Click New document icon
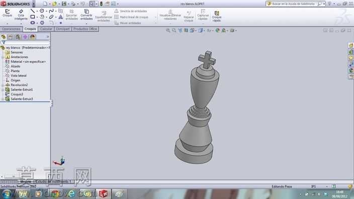 45,4
